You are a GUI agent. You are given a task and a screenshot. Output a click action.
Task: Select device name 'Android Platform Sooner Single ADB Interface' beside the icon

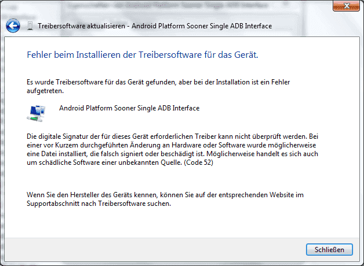pos(129,108)
